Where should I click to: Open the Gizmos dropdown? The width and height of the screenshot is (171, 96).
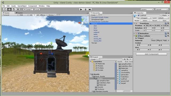(x=52, y=15)
